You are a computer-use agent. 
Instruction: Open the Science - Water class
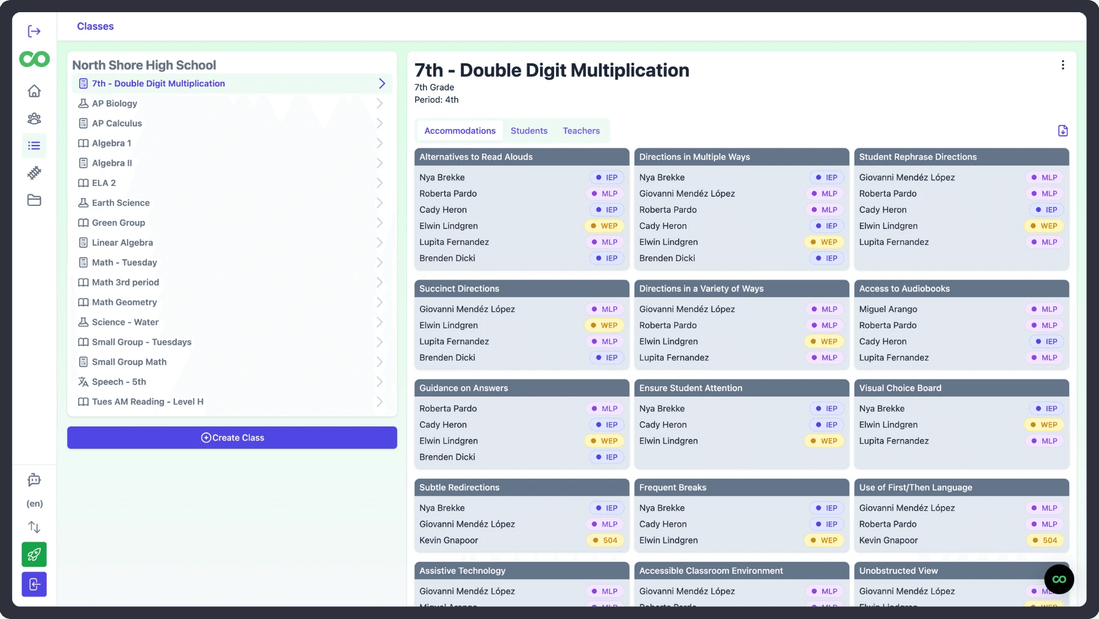[232, 322]
